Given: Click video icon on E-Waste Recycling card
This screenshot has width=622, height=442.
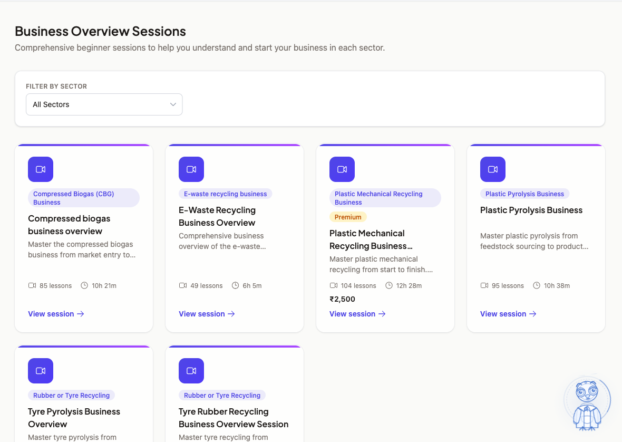Looking at the screenshot, I should (191, 169).
